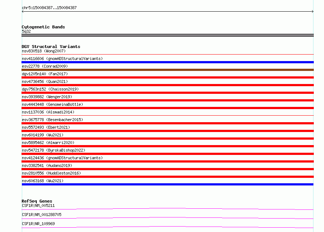Image resolution: width=324 pixels, height=232 pixels.
Task: Open variant dgv7563n152 (Chaisson2019) label
Action: (50, 89)
